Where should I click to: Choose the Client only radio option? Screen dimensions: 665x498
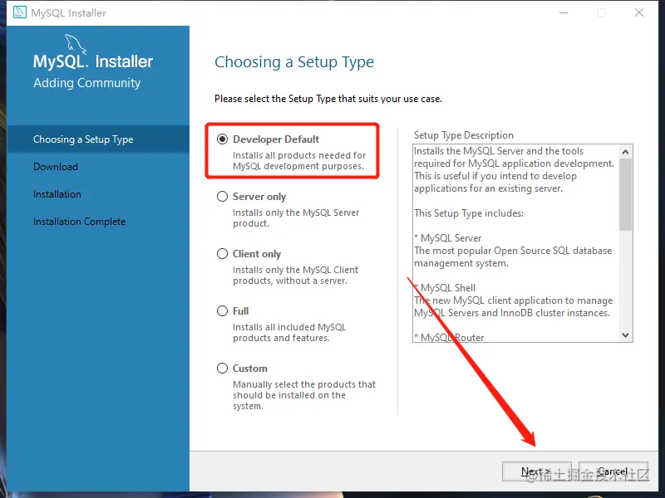pyautogui.click(x=222, y=254)
